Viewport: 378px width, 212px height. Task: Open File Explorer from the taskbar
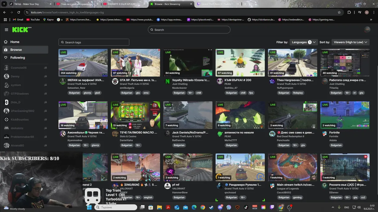pos(159,207)
